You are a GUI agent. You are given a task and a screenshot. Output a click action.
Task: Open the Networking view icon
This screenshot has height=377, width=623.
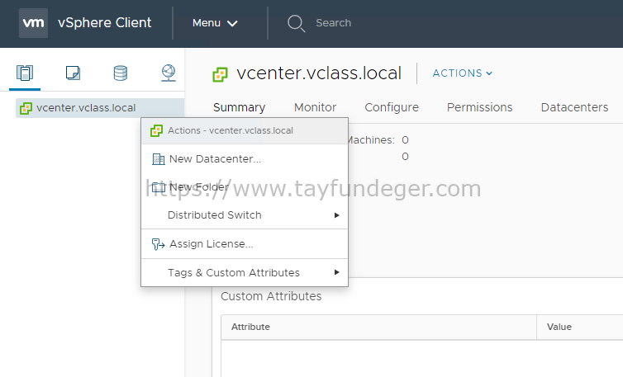pyautogui.click(x=169, y=73)
